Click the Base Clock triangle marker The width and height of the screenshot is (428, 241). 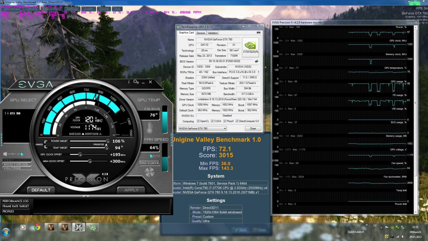[83, 134]
